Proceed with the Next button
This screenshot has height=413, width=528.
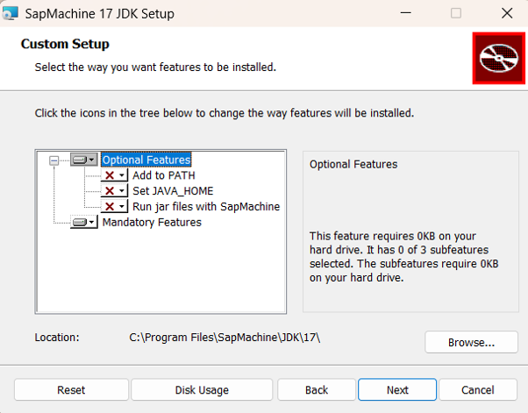point(397,390)
